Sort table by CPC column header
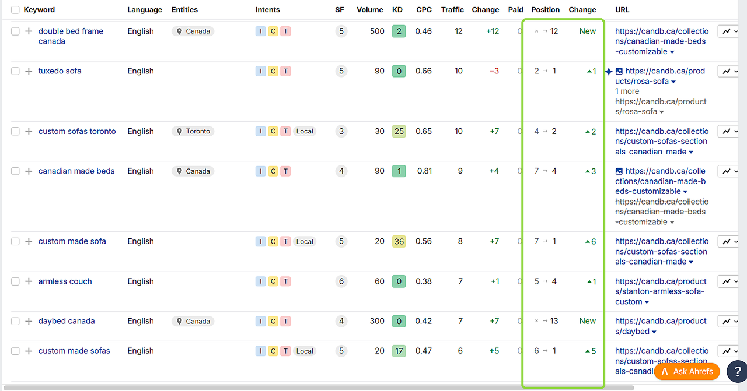 tap(424, 10)
